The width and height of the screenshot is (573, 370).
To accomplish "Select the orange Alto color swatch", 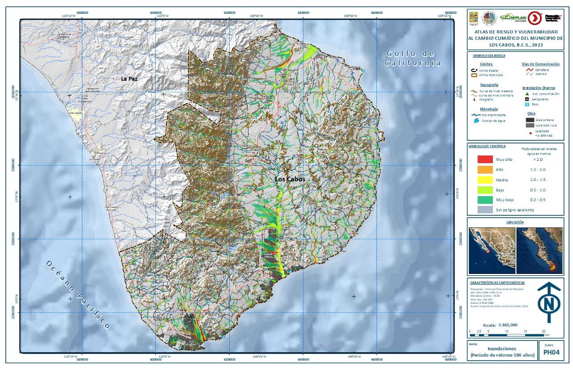I will (484, 170).
